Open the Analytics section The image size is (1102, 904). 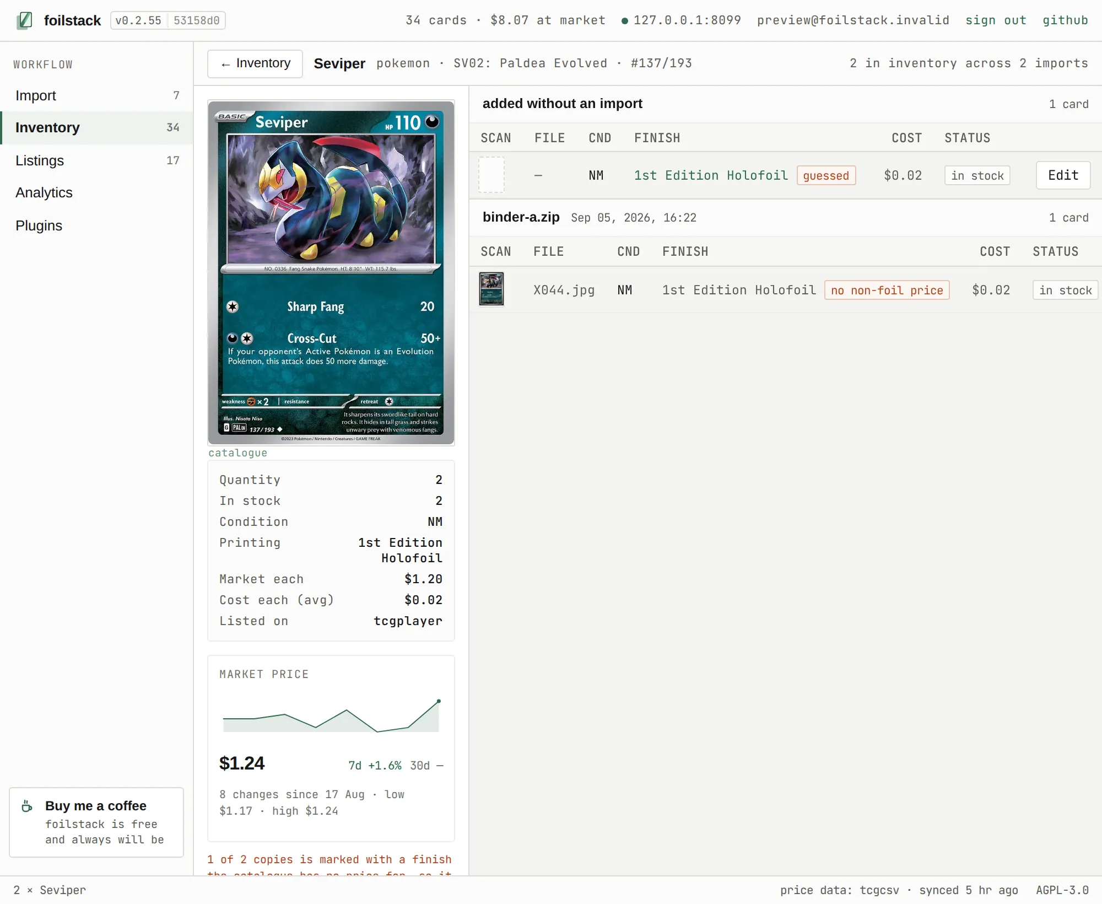coord(97,192)
